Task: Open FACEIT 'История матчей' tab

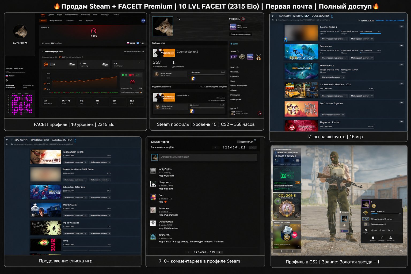Action: [x=56, y=21]
